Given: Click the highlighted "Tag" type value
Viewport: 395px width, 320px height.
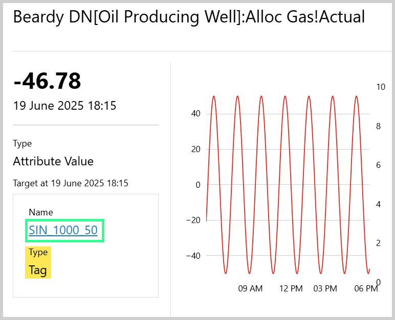Looking at the screenshot, I should tap(38, 270).
